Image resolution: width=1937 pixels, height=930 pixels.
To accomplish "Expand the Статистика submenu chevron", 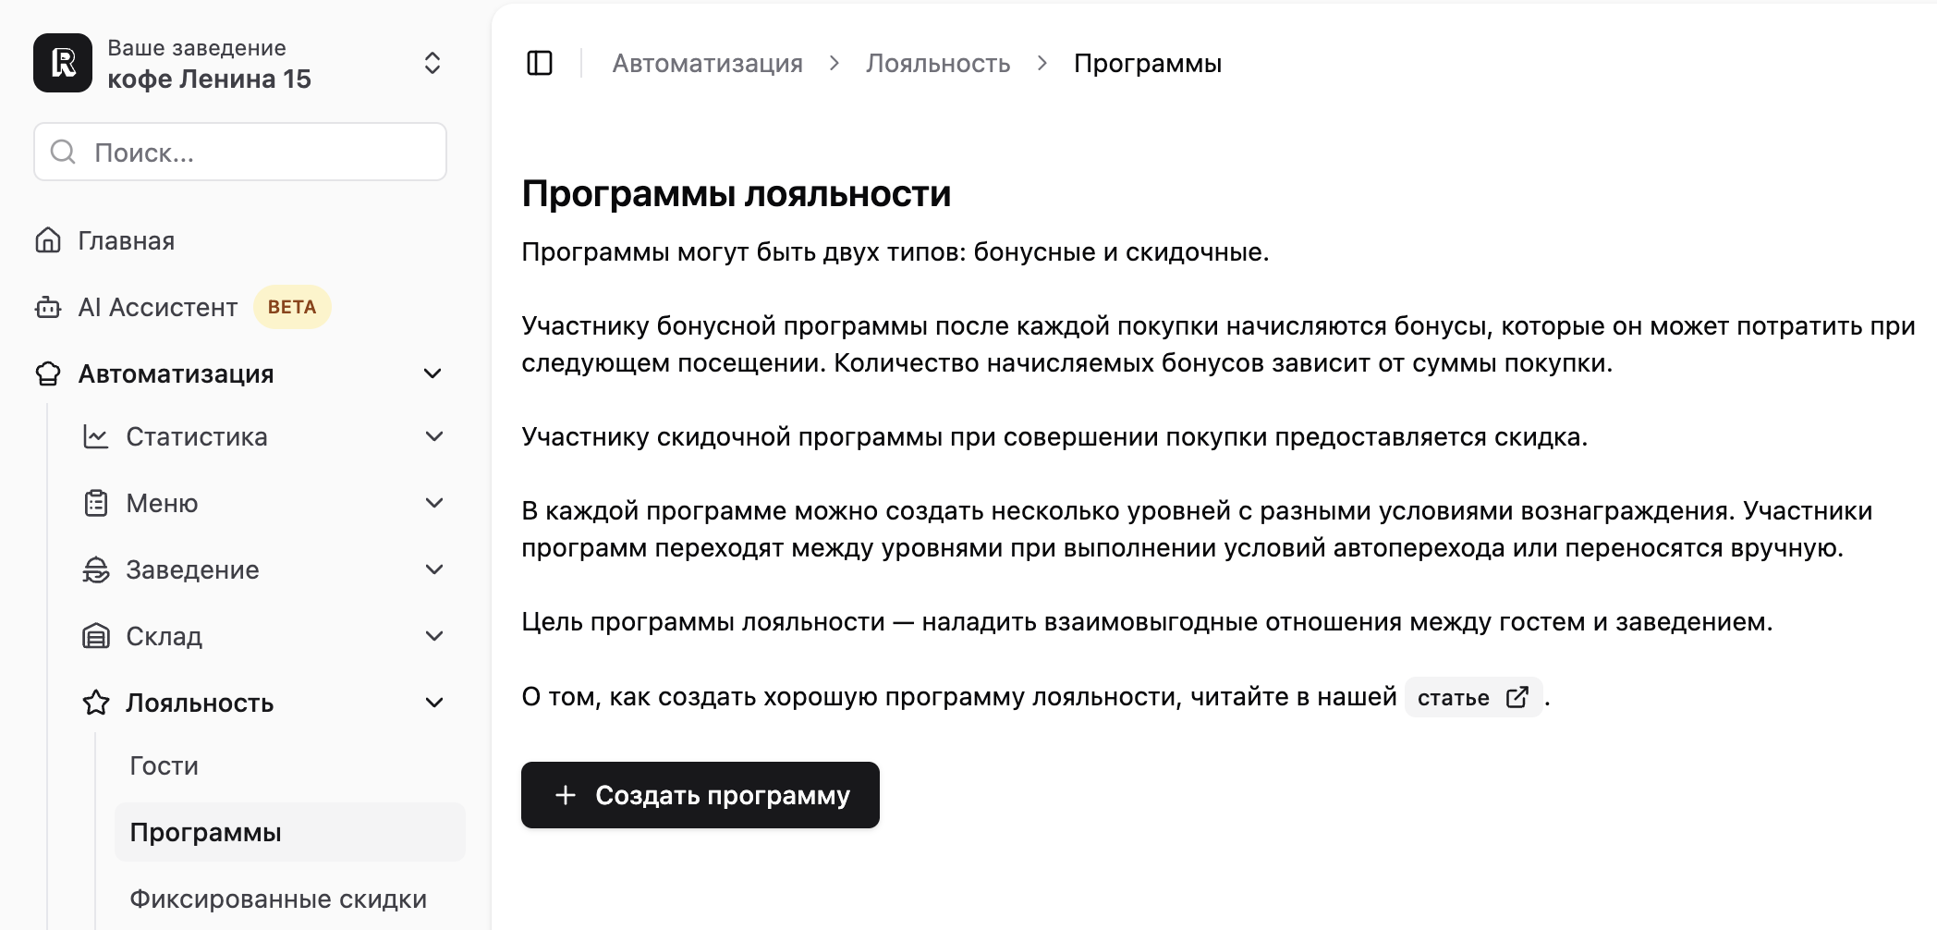I will point(434,436).
